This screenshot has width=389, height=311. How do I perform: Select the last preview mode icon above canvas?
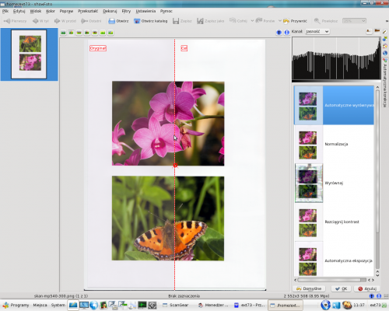[x=110, y=33]
